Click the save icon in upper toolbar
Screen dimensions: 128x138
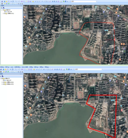pyautogui.click(x=2, y=1)
